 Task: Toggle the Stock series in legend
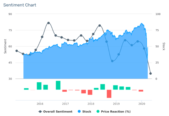click(x=84, y=112)
